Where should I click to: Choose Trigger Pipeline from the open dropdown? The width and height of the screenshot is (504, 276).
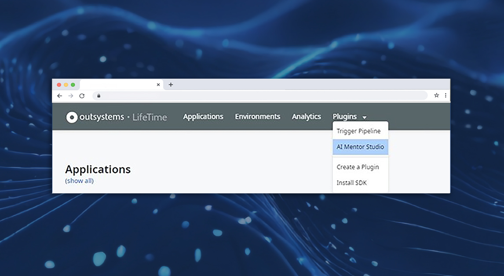click(x=358, y=131)
